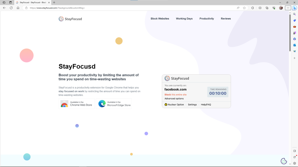Close the StayFocusd tab
Image resolution: width=298 pixels, height=167 pixels.
[x=49, y=2]
